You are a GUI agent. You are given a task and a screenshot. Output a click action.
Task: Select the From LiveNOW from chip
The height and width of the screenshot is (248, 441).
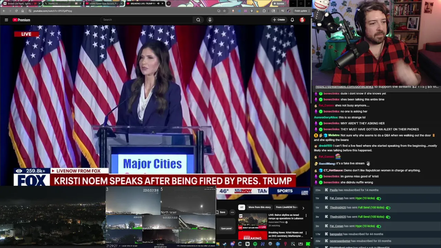click(287, 207)
